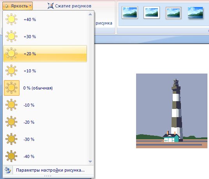Select the -10 % brightness sun icon
This screenshot has height=179, width=209.
[x=11, y=105]
